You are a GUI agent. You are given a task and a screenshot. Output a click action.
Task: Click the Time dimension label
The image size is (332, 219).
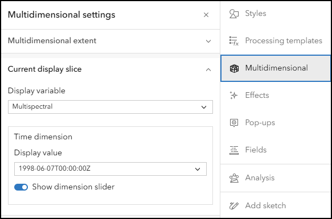(43, 137)
